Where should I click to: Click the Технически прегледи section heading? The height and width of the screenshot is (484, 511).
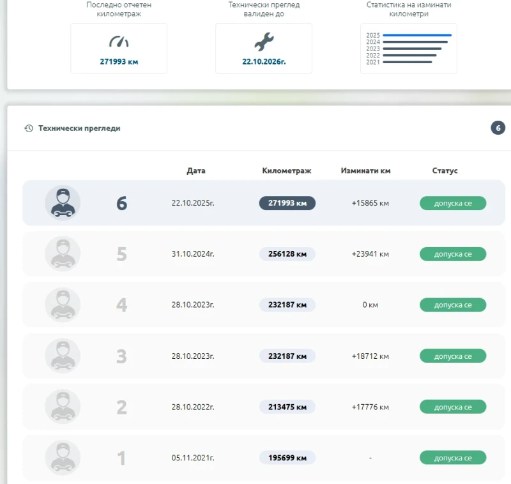(x=79, y=128)
